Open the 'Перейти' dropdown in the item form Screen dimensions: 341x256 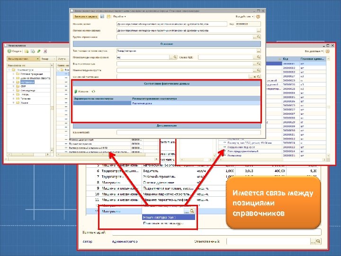(119, 17)
